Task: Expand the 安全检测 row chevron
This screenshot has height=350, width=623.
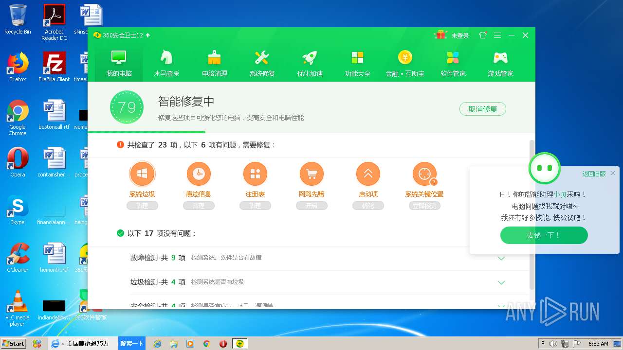Action: (x=501, y=306)
